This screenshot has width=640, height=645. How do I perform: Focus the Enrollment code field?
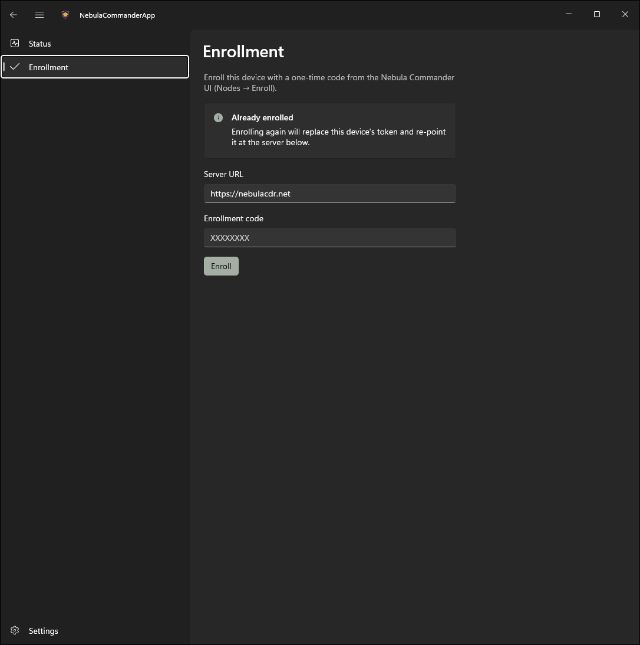pos(330,238)
